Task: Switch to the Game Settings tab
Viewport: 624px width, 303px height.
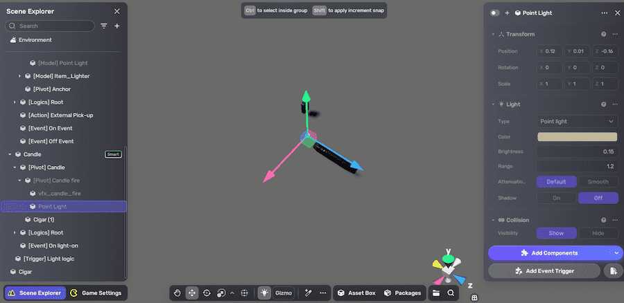Action: (x=97, y=293)
